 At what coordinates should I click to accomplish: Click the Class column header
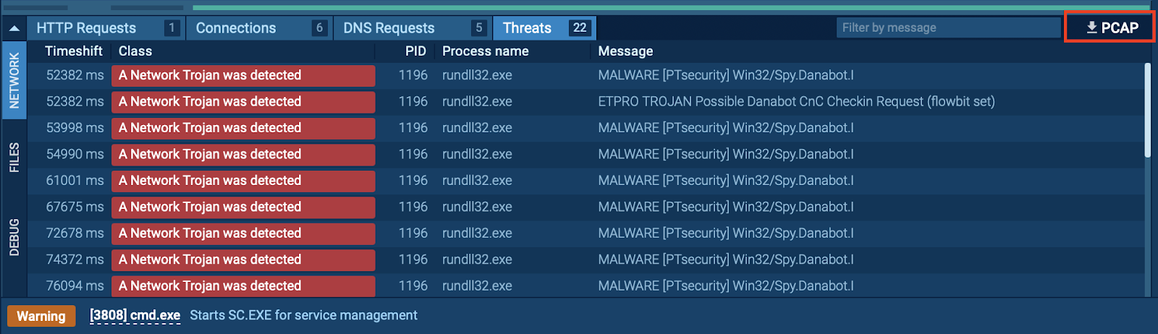click(x=135, y=51)
